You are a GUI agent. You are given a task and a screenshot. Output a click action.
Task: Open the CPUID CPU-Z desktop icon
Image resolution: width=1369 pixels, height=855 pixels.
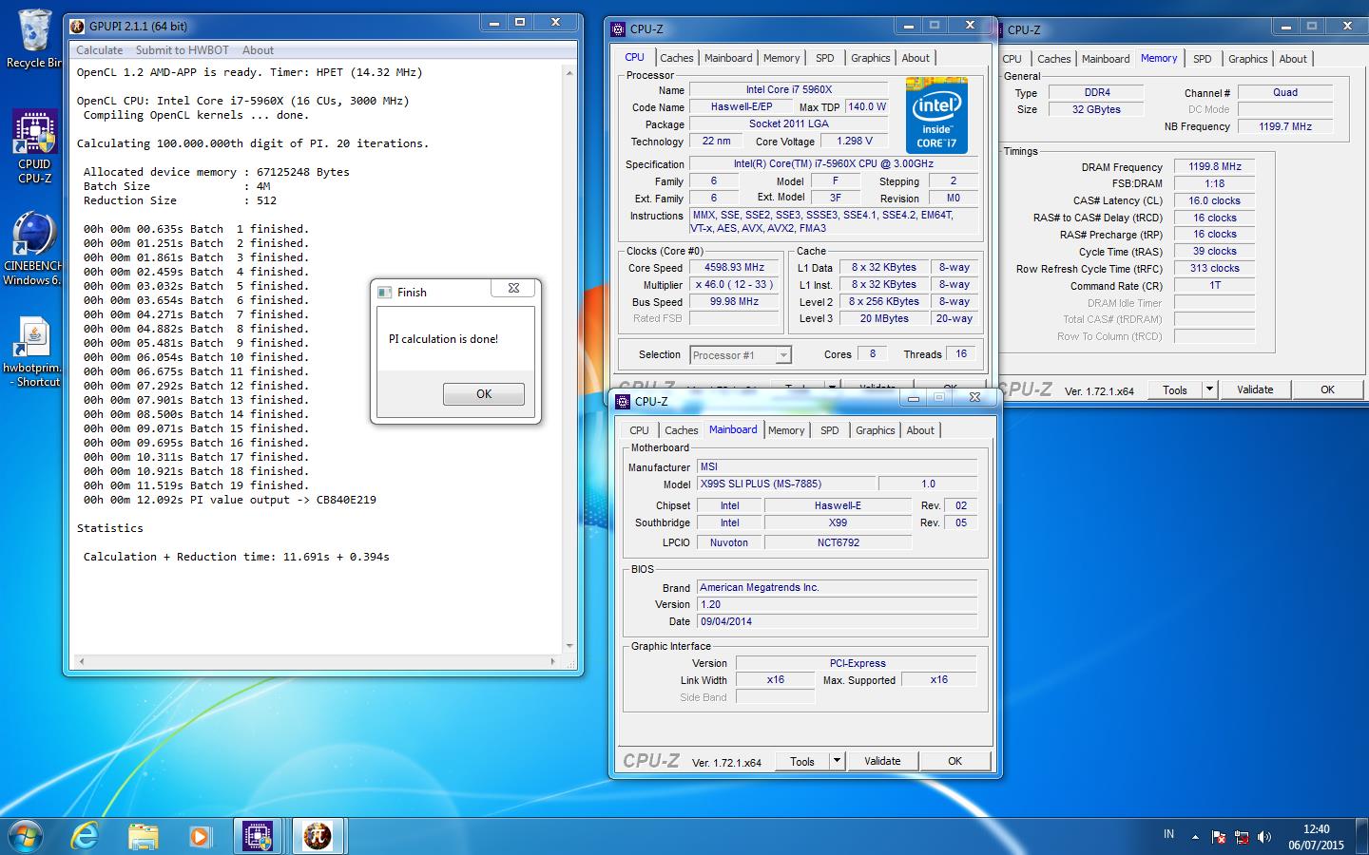pyautogui.click(x=34, y=147)
